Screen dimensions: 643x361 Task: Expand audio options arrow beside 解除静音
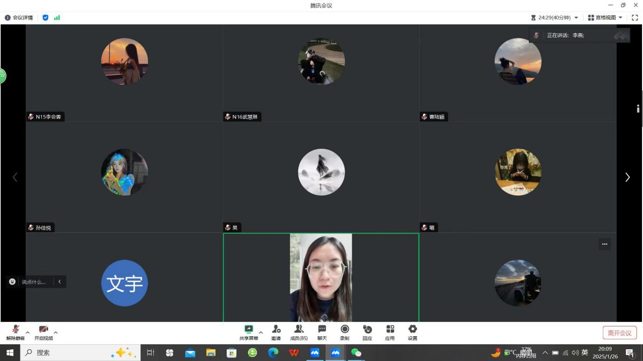[27, 333]
